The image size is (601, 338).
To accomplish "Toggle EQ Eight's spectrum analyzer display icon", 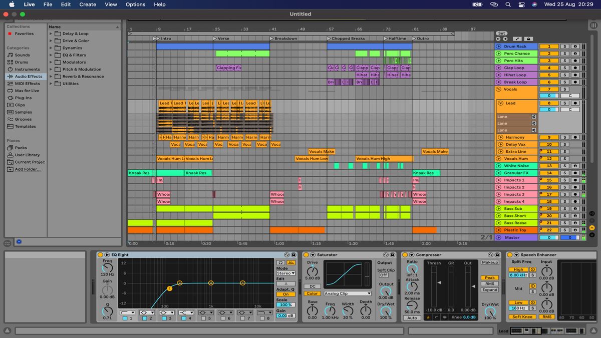I will point(290,263).
